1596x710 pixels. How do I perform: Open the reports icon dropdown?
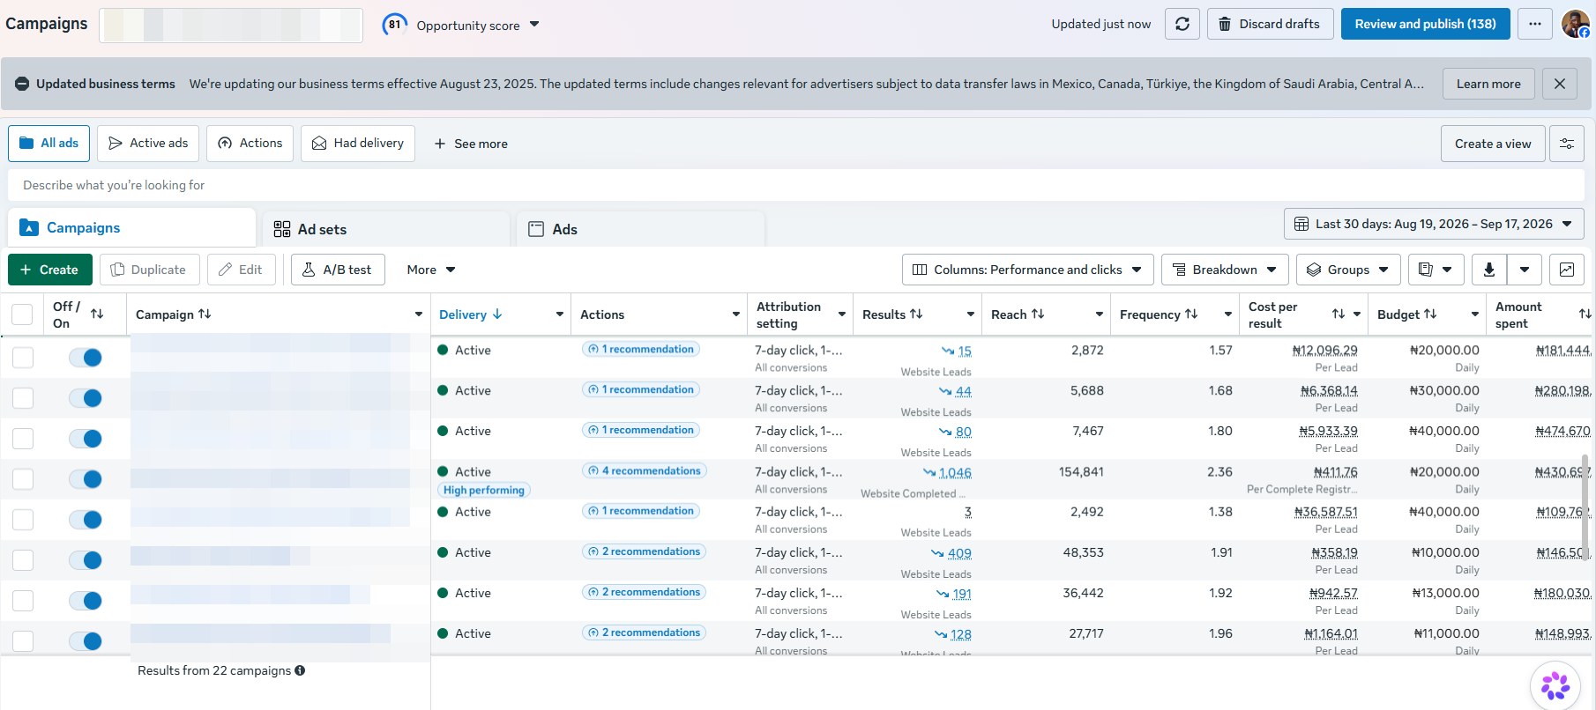tap(1436, 270)
